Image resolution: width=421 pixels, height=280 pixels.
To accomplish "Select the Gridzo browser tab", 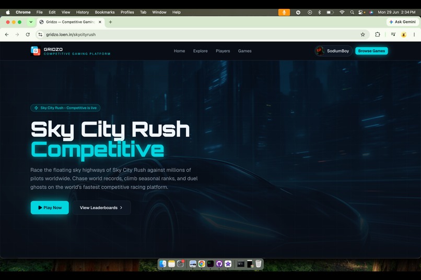I will [71, 22].
